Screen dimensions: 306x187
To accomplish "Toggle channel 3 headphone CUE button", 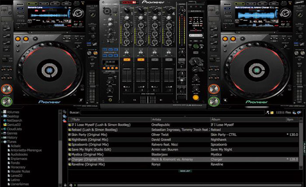I will tap(155, 59).
